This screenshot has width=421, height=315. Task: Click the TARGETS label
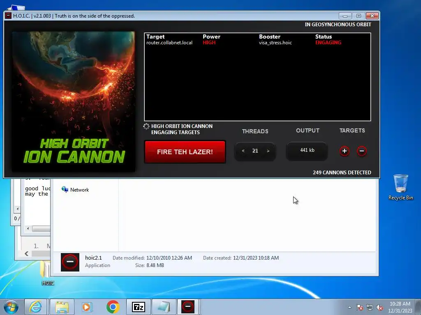[x=352, y=130]
